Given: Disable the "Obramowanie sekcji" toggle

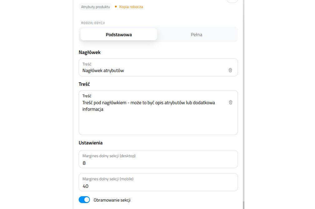Looking at the screenshot, I should coord(84,200).
